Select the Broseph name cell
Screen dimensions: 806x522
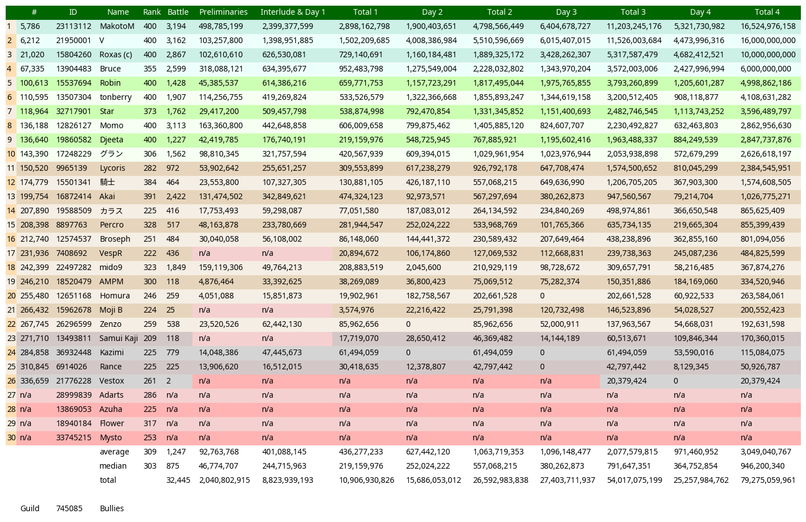coord(115,239)
